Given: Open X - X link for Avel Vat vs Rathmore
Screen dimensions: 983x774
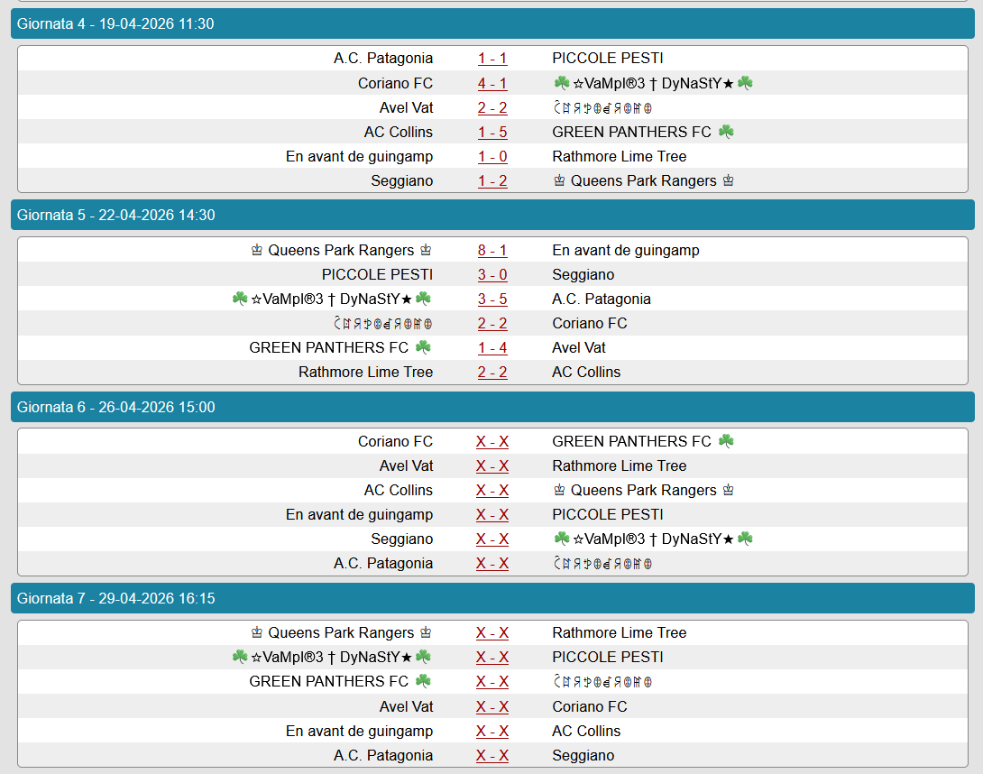Looking at the screenshot, I should pos(492,465).
